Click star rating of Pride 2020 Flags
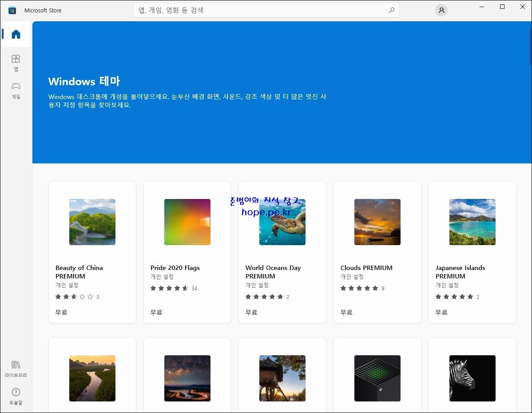The image size is (532, 413). click(169, 288)
